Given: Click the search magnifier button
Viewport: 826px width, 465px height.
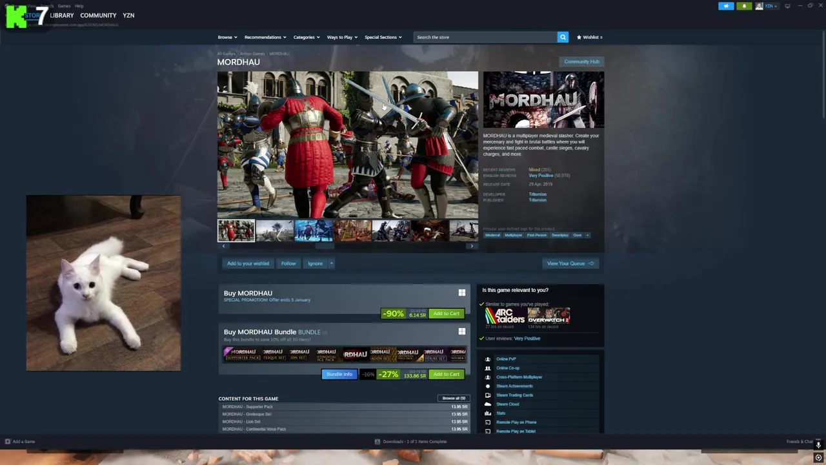Looking at the screenshot, I should click(x=563, y=37).
